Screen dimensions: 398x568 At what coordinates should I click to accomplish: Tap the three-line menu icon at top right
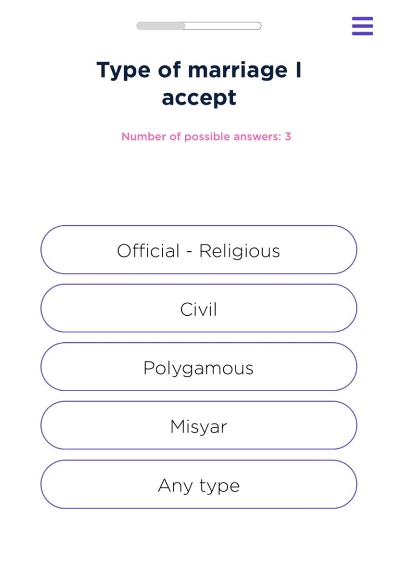click(x=362, y=26)
